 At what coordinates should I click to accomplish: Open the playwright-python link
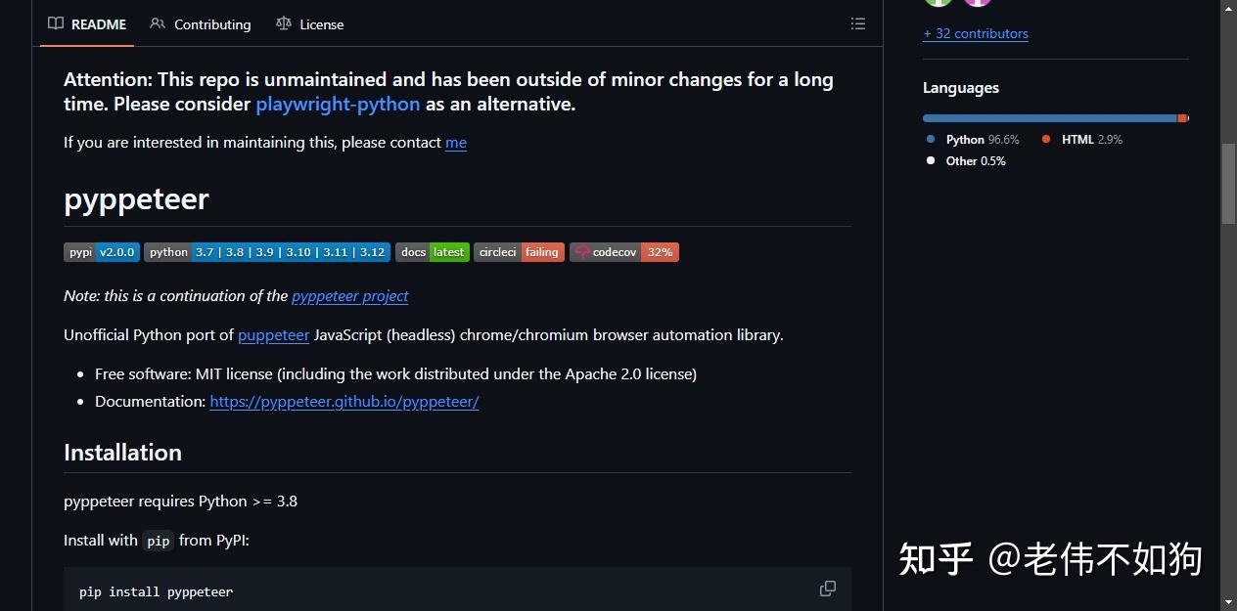tap(338, 104)
